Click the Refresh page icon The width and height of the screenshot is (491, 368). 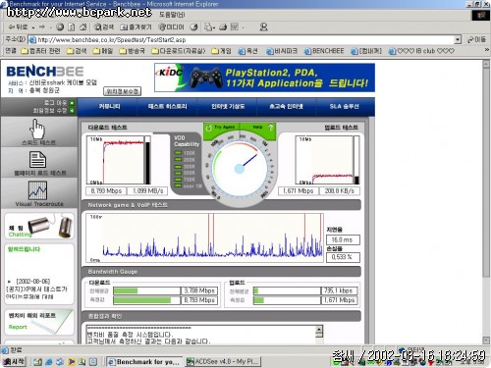click(x=72, y=27)
